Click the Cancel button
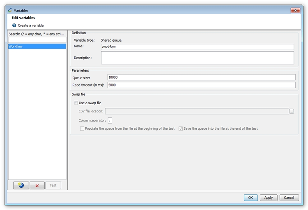Viewport: 308px width, 210px height. [289, 198]
